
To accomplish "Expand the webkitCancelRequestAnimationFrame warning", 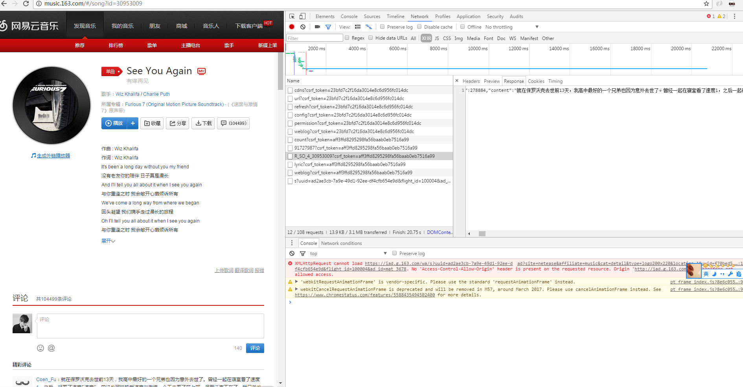I will pos(296,289).
